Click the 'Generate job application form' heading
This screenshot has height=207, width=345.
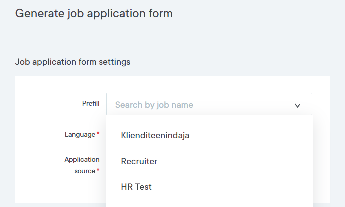(94, 13)
